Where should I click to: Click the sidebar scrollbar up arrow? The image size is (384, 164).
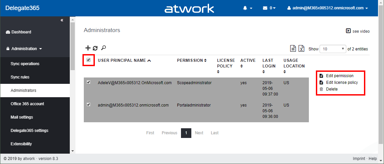(x=72, y=19)
